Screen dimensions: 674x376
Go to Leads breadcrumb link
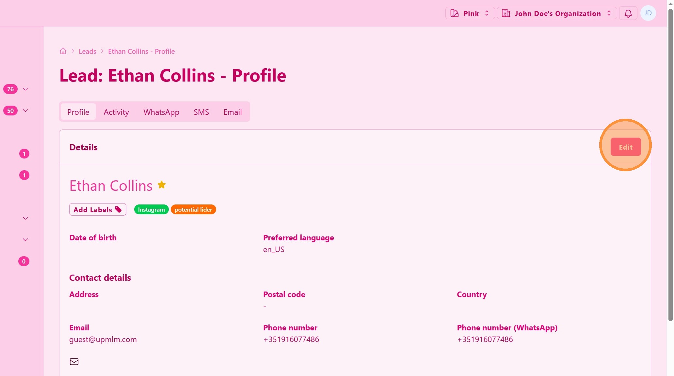coord(88,51)
